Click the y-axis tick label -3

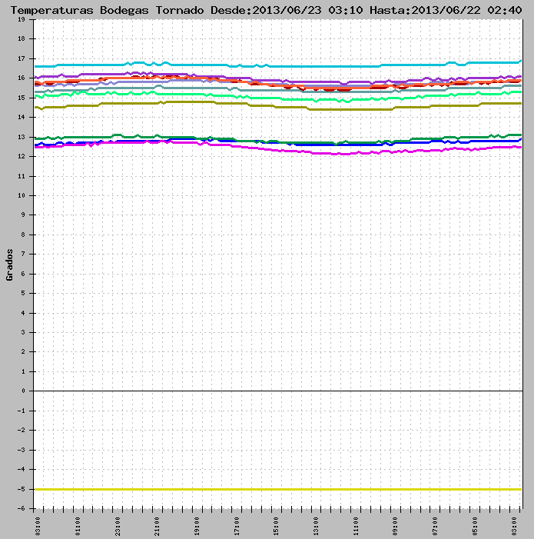tap(22, 450)
